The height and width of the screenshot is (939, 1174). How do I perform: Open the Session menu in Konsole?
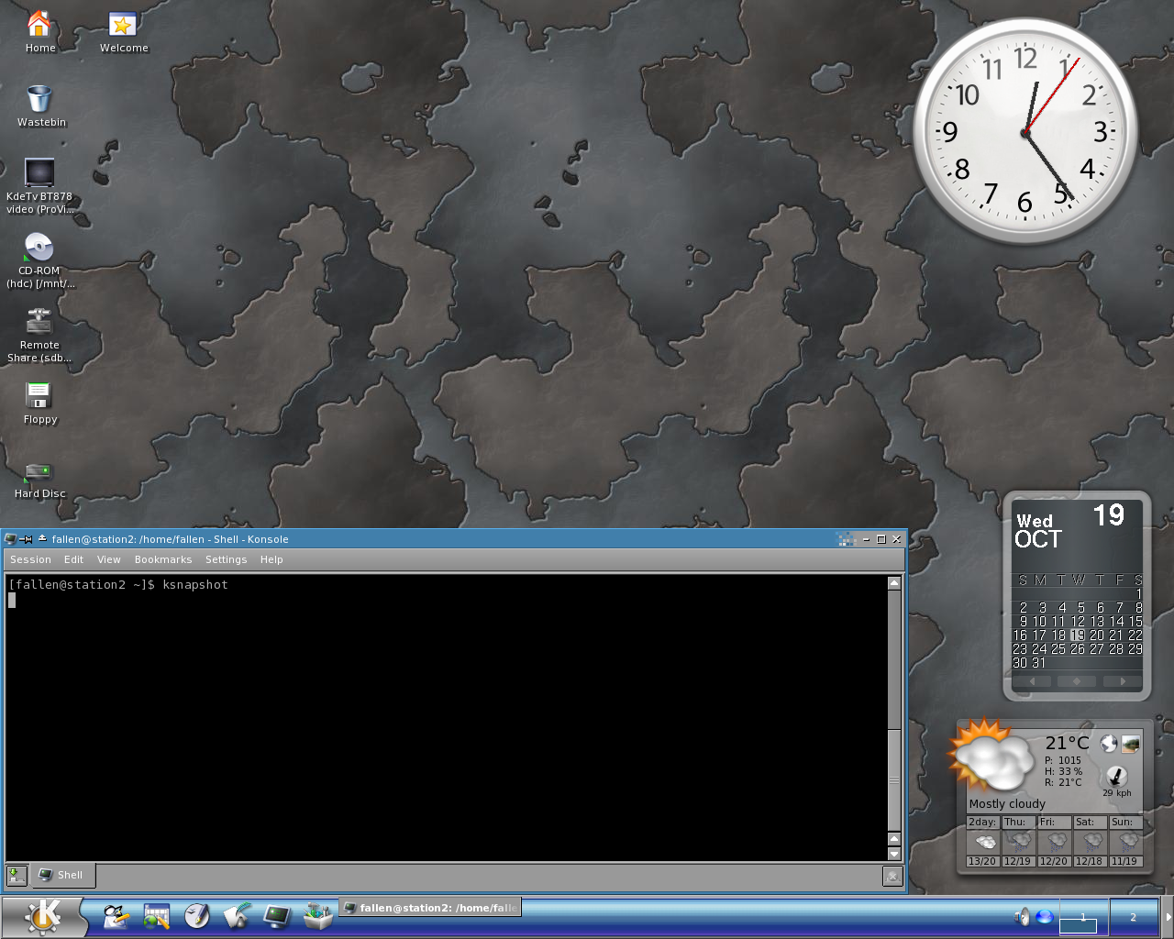(x=30, y=559)
